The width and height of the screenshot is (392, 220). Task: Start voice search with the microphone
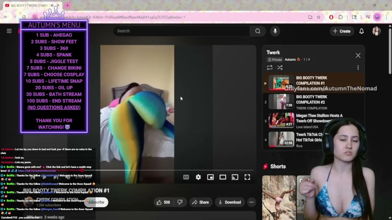(x=275, y=31)
